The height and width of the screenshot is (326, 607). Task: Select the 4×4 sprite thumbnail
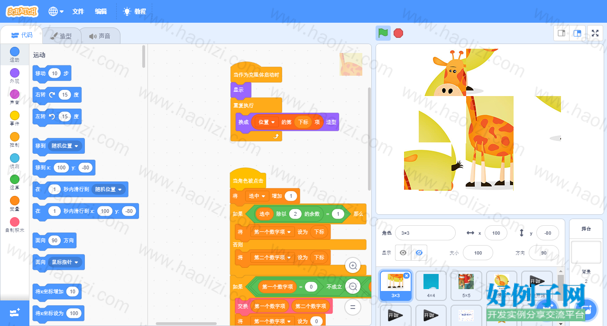[431, 286]
